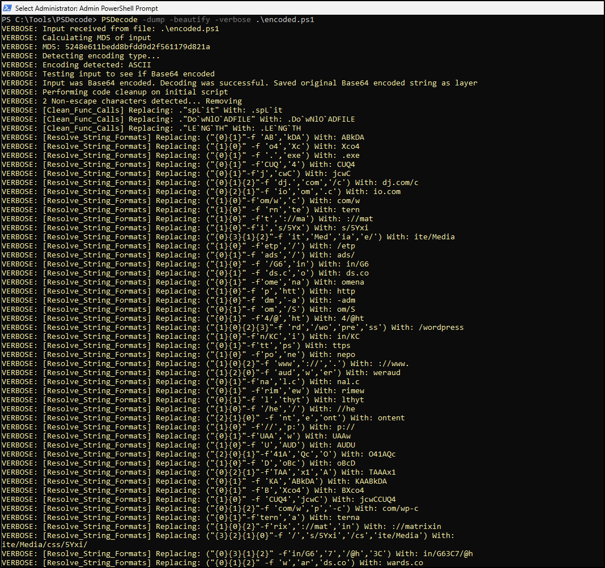
Task: Click the Clean_Func_Calls line with LE`NG`TH
Action: point(151,128)
